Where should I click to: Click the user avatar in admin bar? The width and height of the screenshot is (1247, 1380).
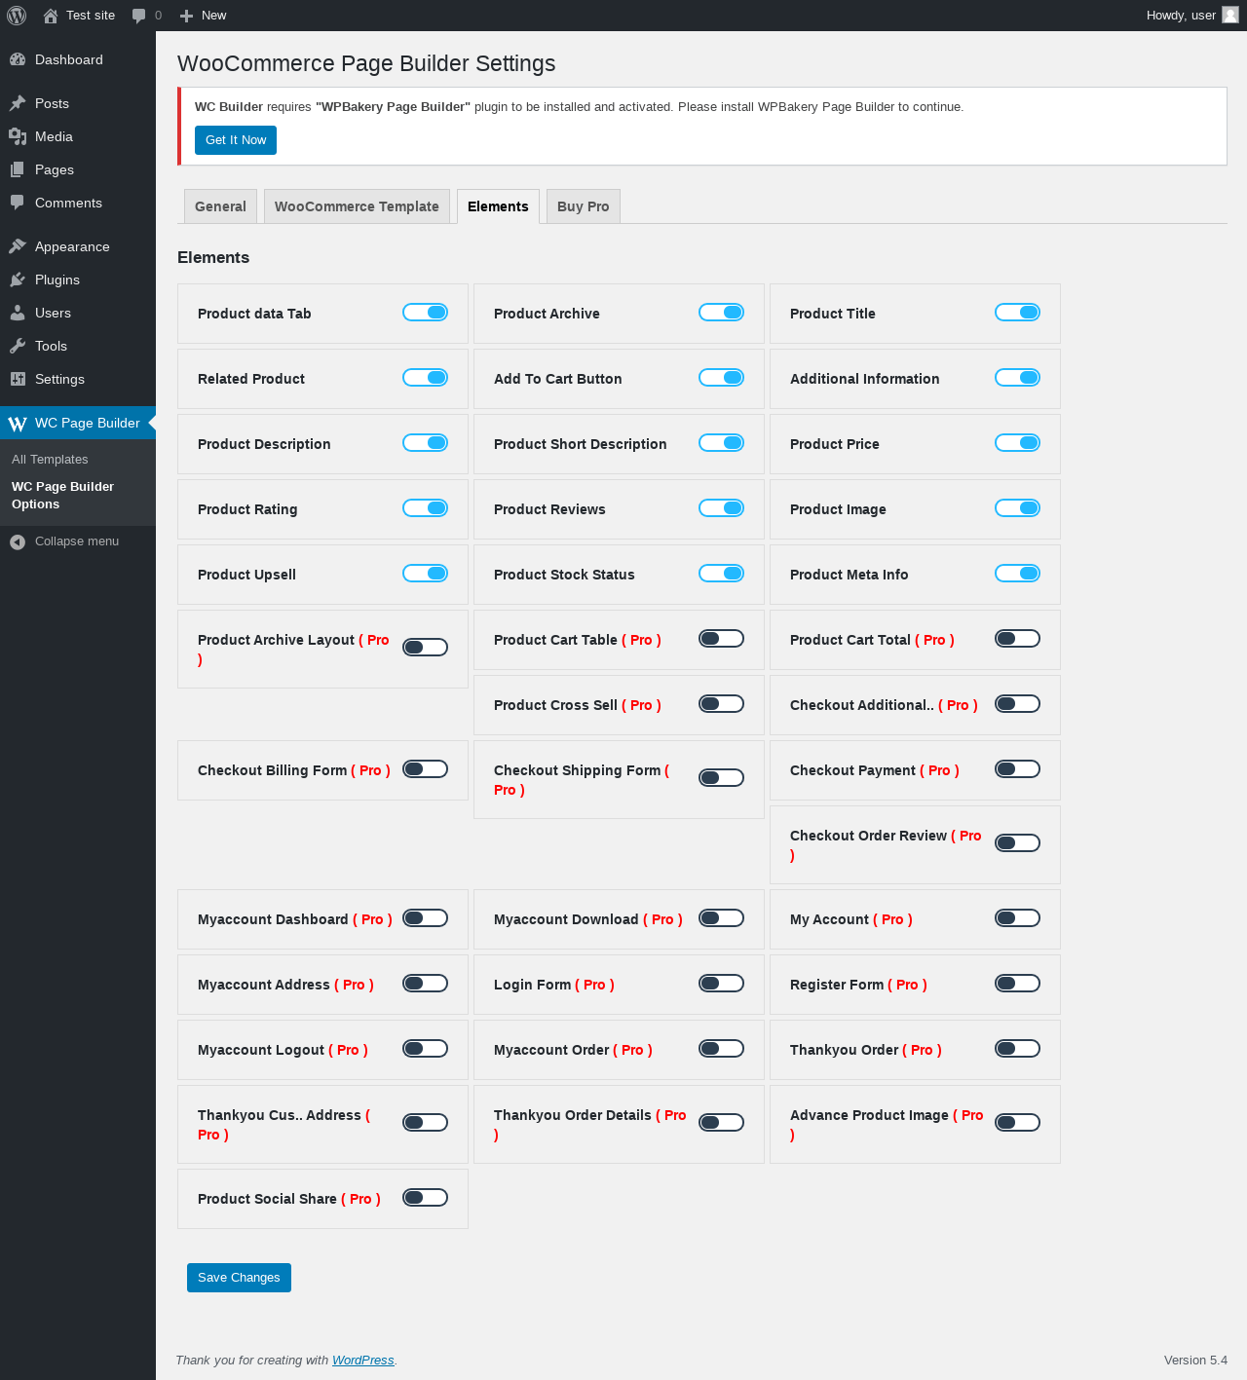(1230, 16)
